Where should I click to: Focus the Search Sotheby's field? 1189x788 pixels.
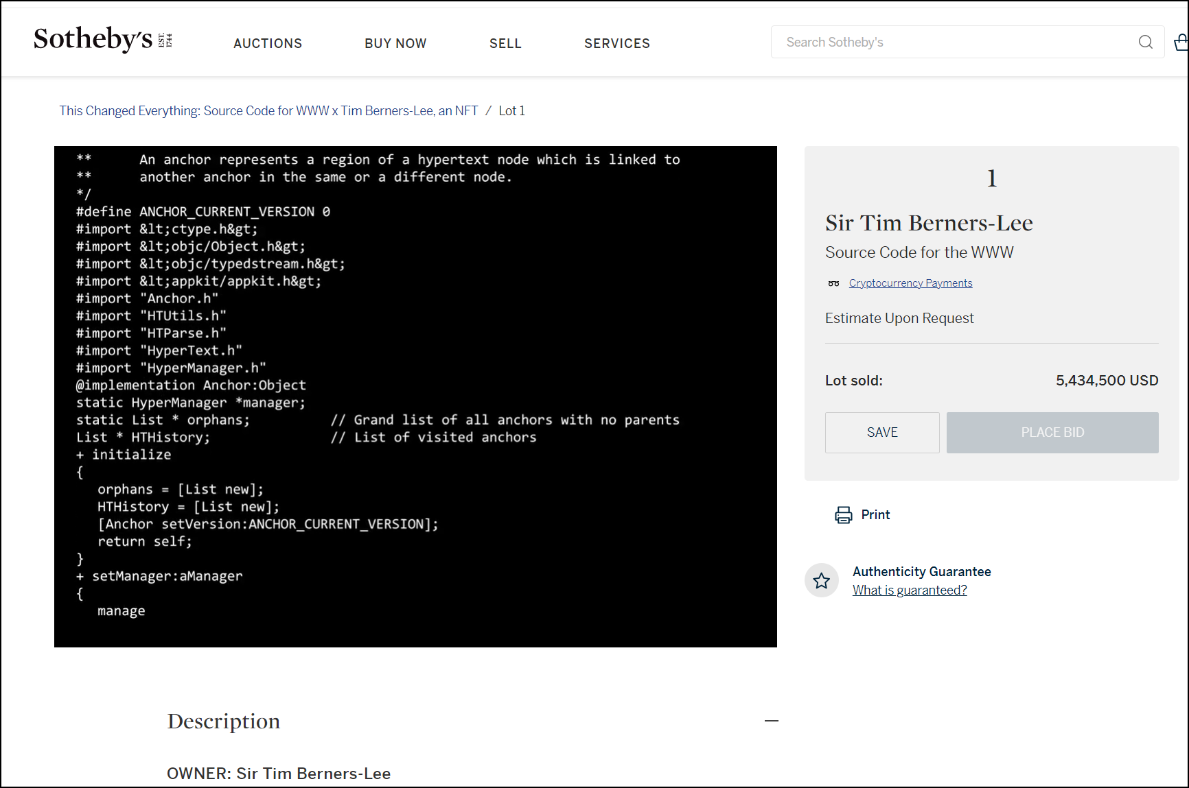[954, 43]
